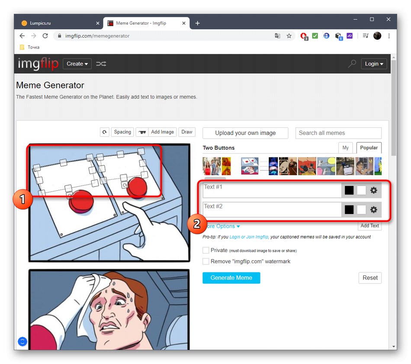Select the Distracted Boyfriend meme thumbnail
The width and height of the screenshot is (411, 364).
(x=212, y=166)
